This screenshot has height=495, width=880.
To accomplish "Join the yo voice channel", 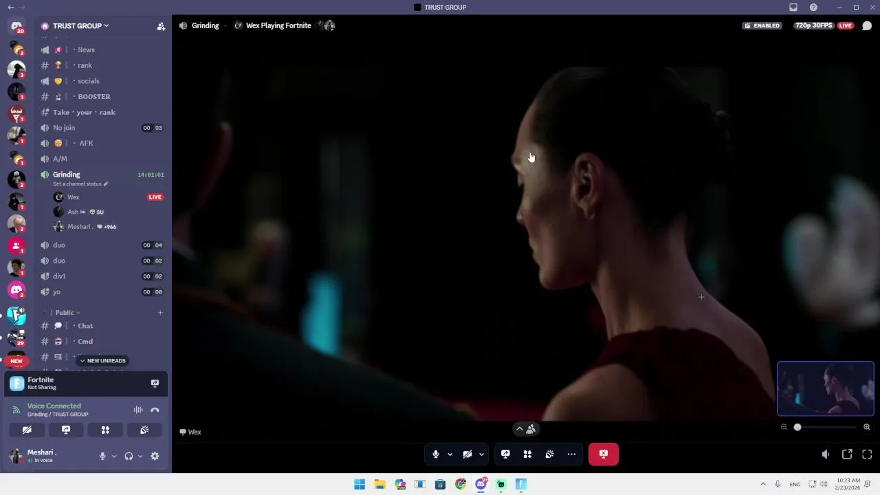I will click(x=102, y=292).
